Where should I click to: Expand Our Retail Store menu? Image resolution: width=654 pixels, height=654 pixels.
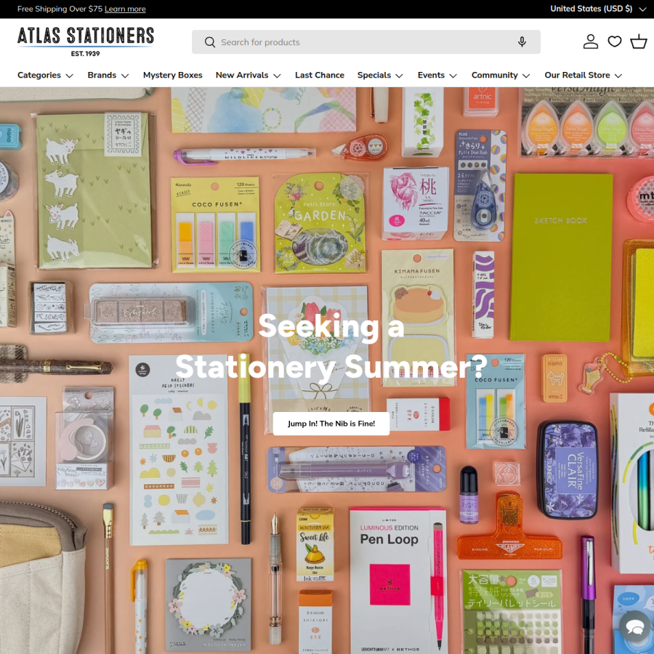pos(583,75)
